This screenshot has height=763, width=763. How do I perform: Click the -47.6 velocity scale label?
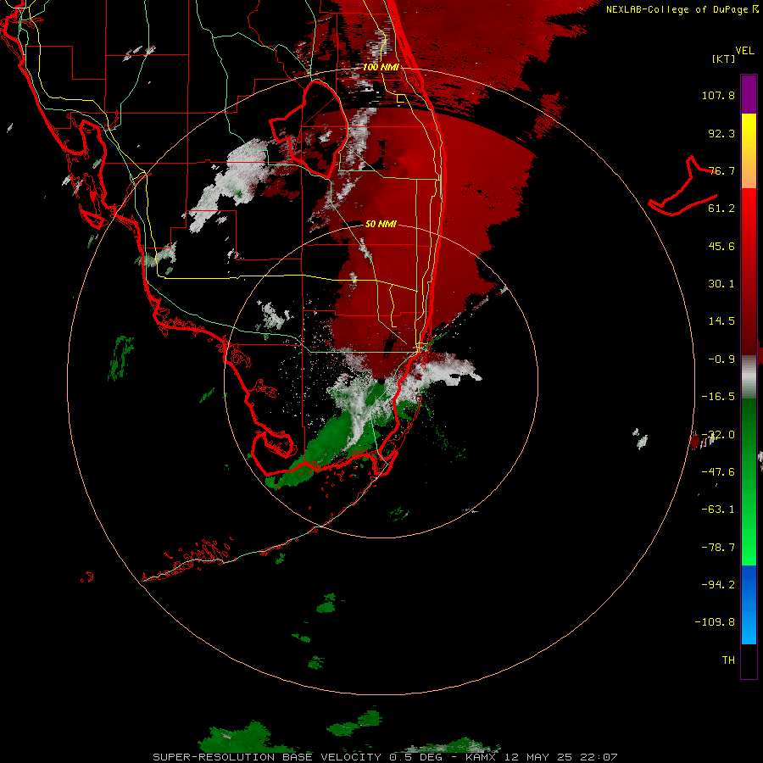tap(718, 472)
